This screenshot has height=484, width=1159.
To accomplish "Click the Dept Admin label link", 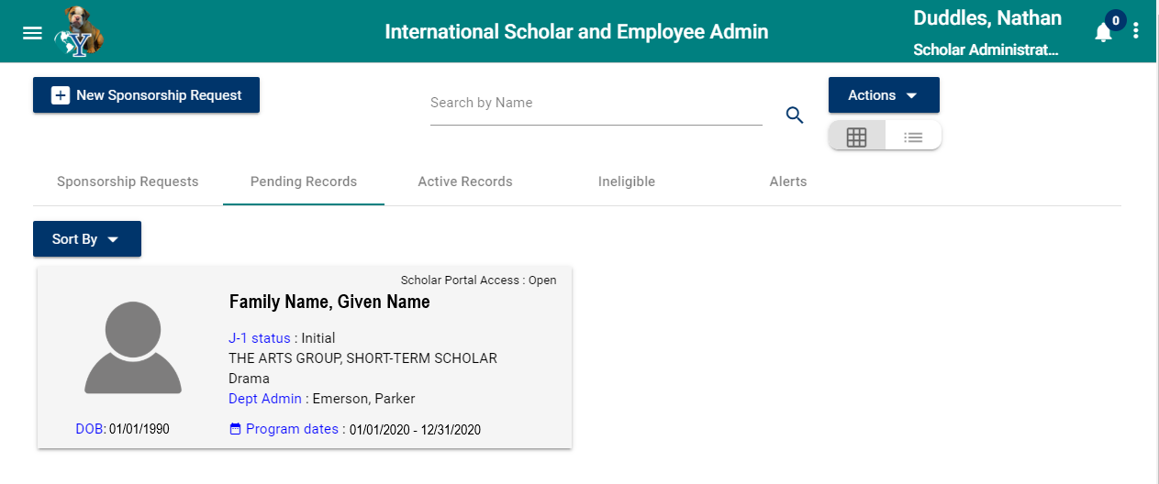I will coord(265,399).
